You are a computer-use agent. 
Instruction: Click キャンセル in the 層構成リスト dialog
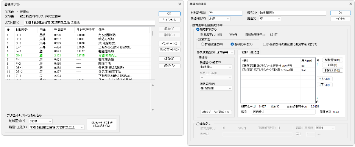(x=169, y=20)
